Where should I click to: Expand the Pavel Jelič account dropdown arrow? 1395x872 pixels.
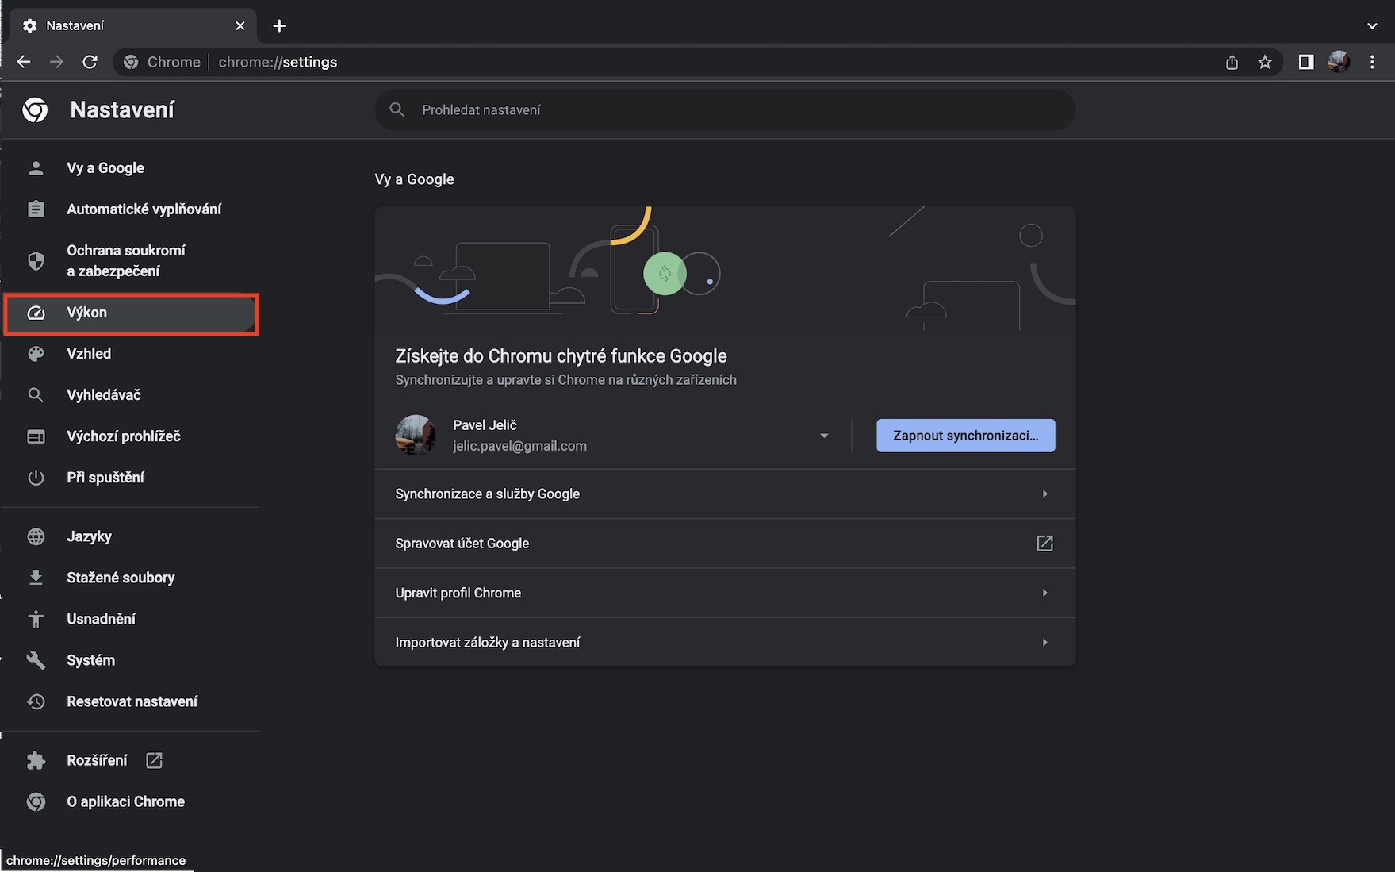(824, 436)
